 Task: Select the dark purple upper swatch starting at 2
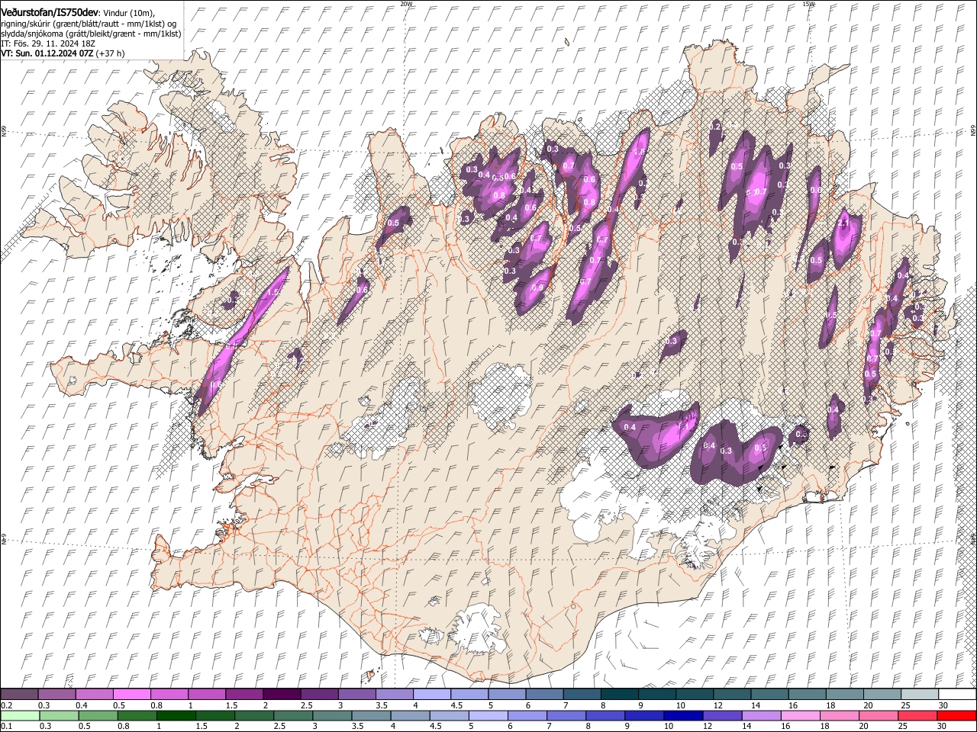tap(282, 694)
